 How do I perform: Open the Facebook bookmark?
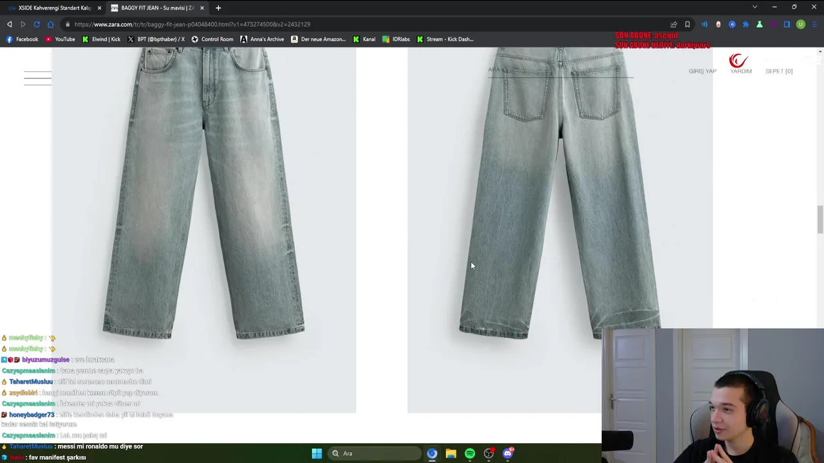click(22, 39)
